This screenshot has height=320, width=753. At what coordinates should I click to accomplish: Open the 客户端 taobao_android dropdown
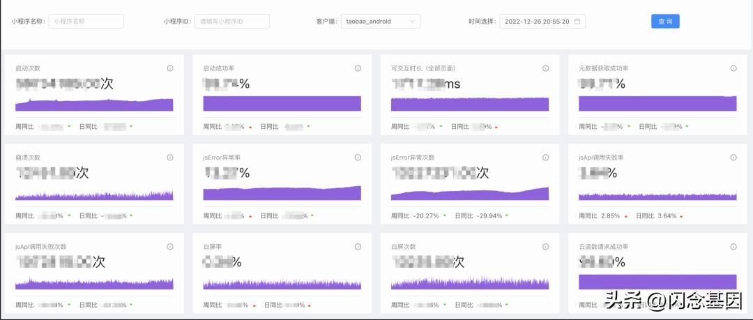coord(381,22)
